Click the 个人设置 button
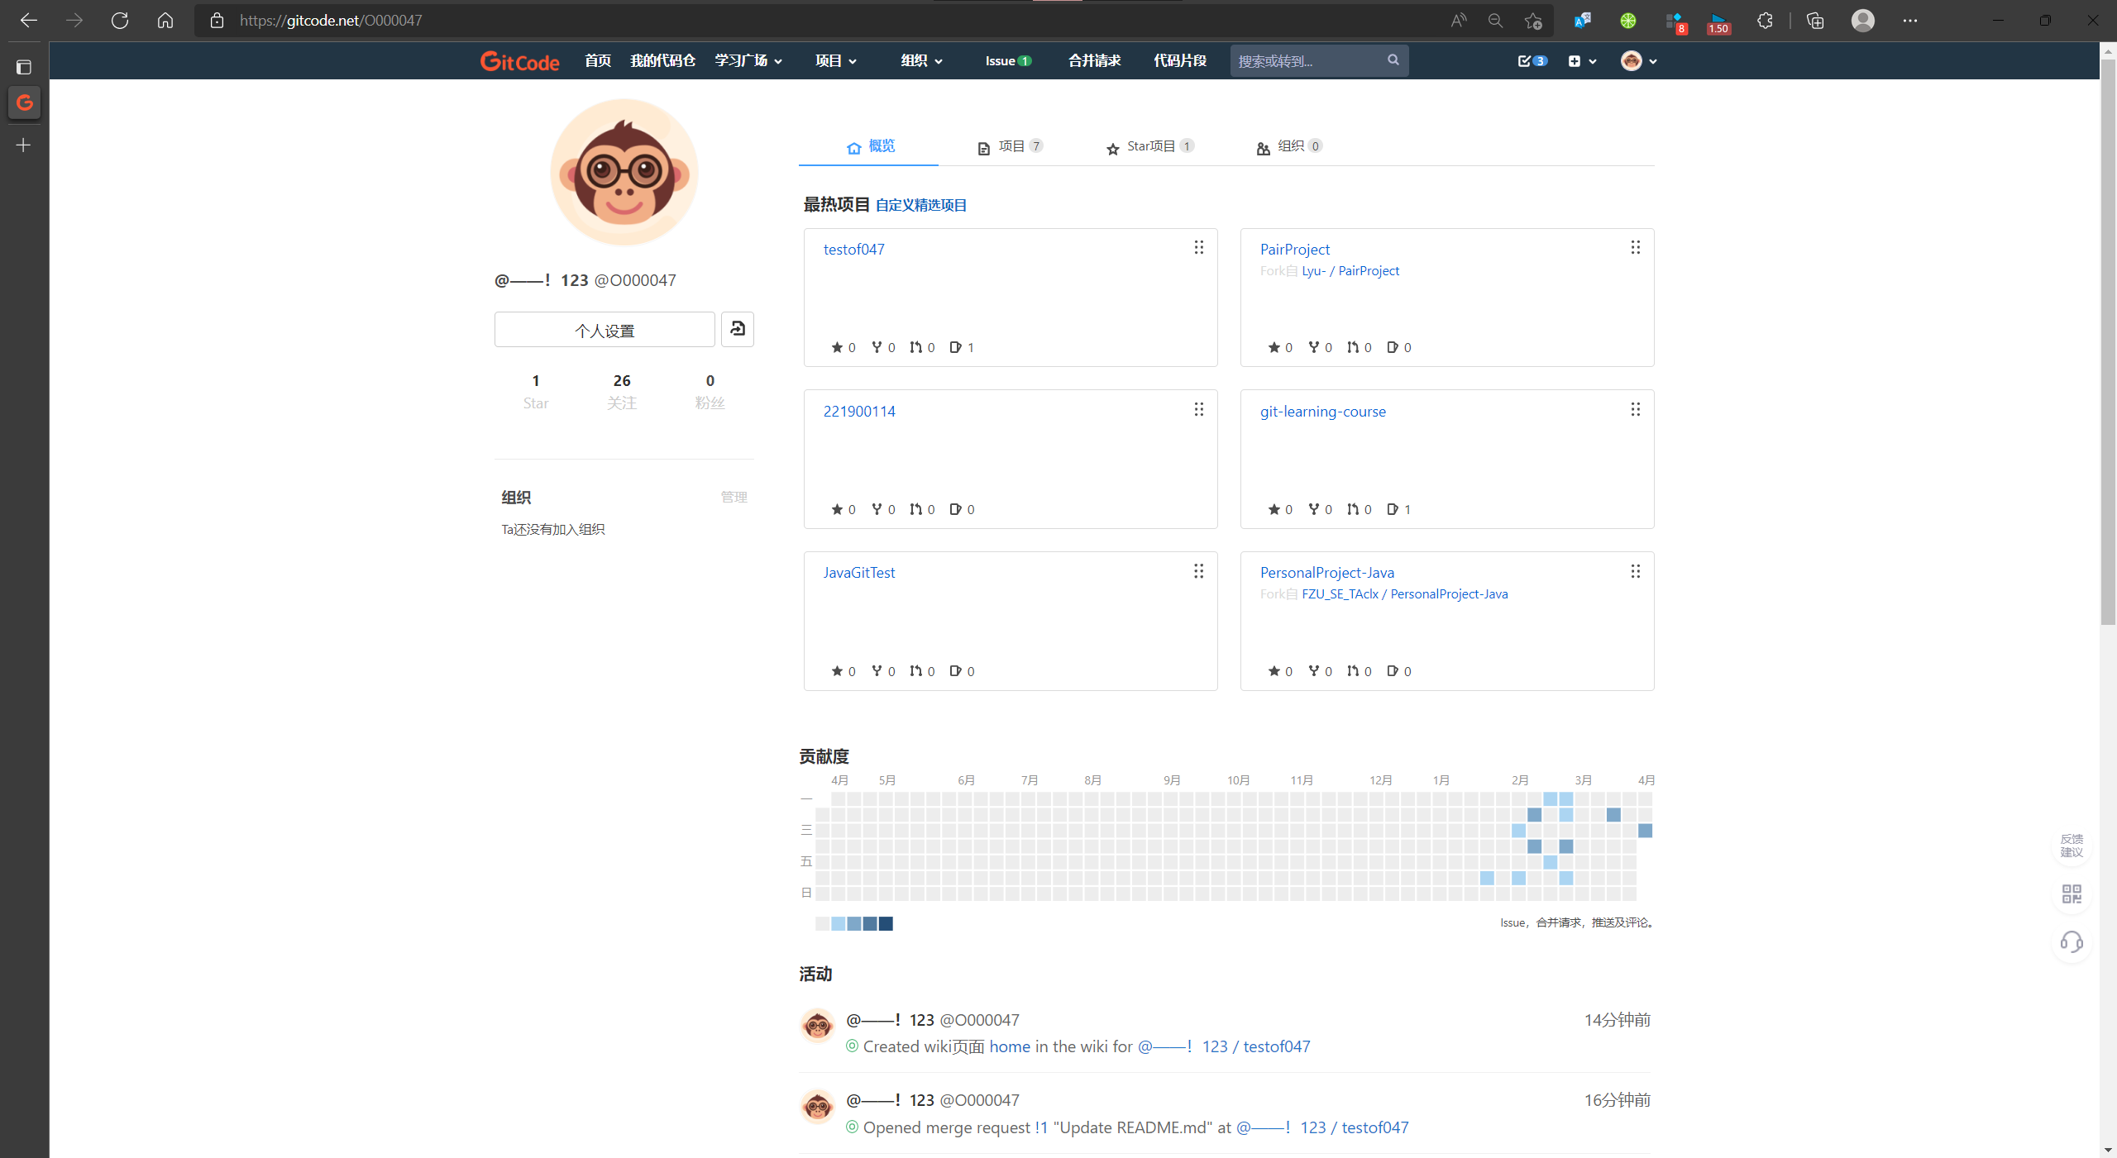The image size is (2117, 1158). (605, 330)
